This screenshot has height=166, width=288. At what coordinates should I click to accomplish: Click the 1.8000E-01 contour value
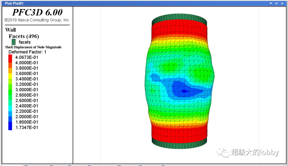click(x=27, y=122)
